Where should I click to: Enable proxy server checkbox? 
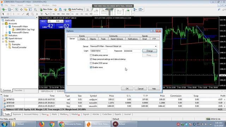(91, 55)
